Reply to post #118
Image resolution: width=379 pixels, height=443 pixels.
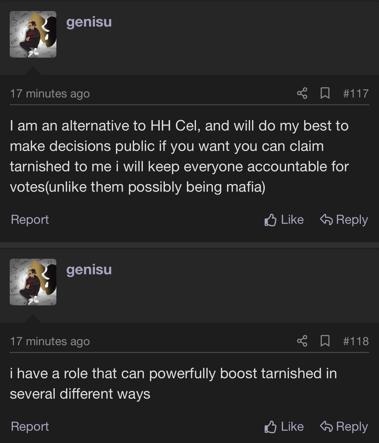(344, 426)
